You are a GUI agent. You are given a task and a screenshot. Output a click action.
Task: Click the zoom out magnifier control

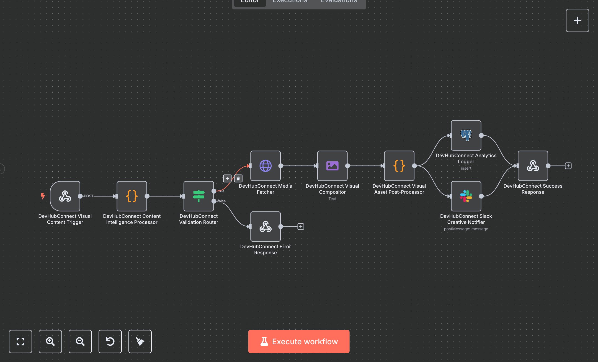coord(80,342)
